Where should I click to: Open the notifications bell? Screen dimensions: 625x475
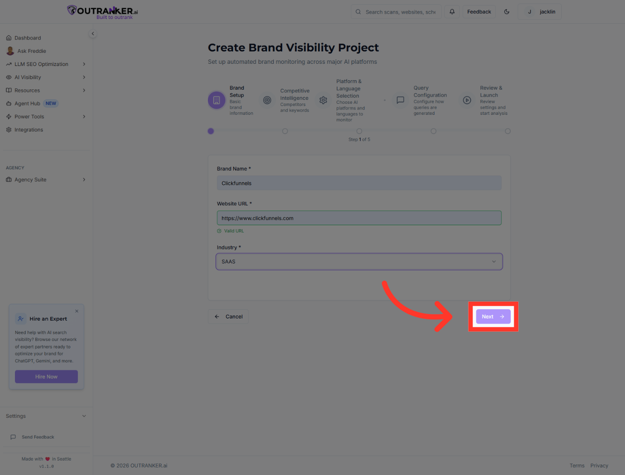pyautogui.click(x=452, y=12)
